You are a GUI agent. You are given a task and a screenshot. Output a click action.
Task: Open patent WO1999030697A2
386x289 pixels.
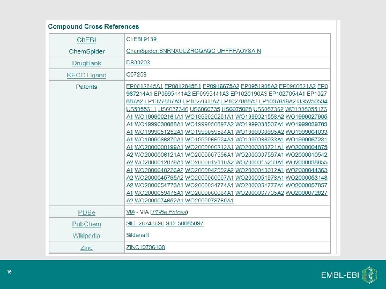pyautogui.click(x=209, y=124)
